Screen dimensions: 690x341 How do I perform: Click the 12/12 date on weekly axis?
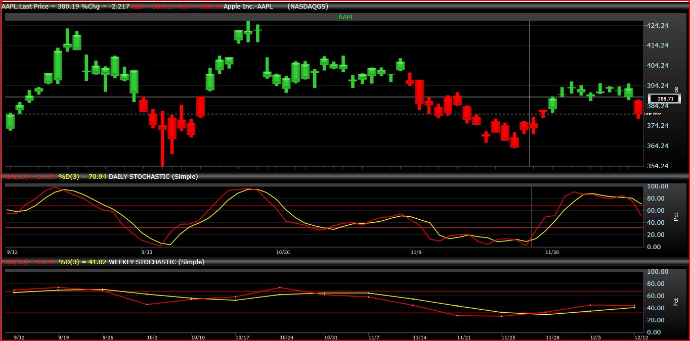[641, 337]
